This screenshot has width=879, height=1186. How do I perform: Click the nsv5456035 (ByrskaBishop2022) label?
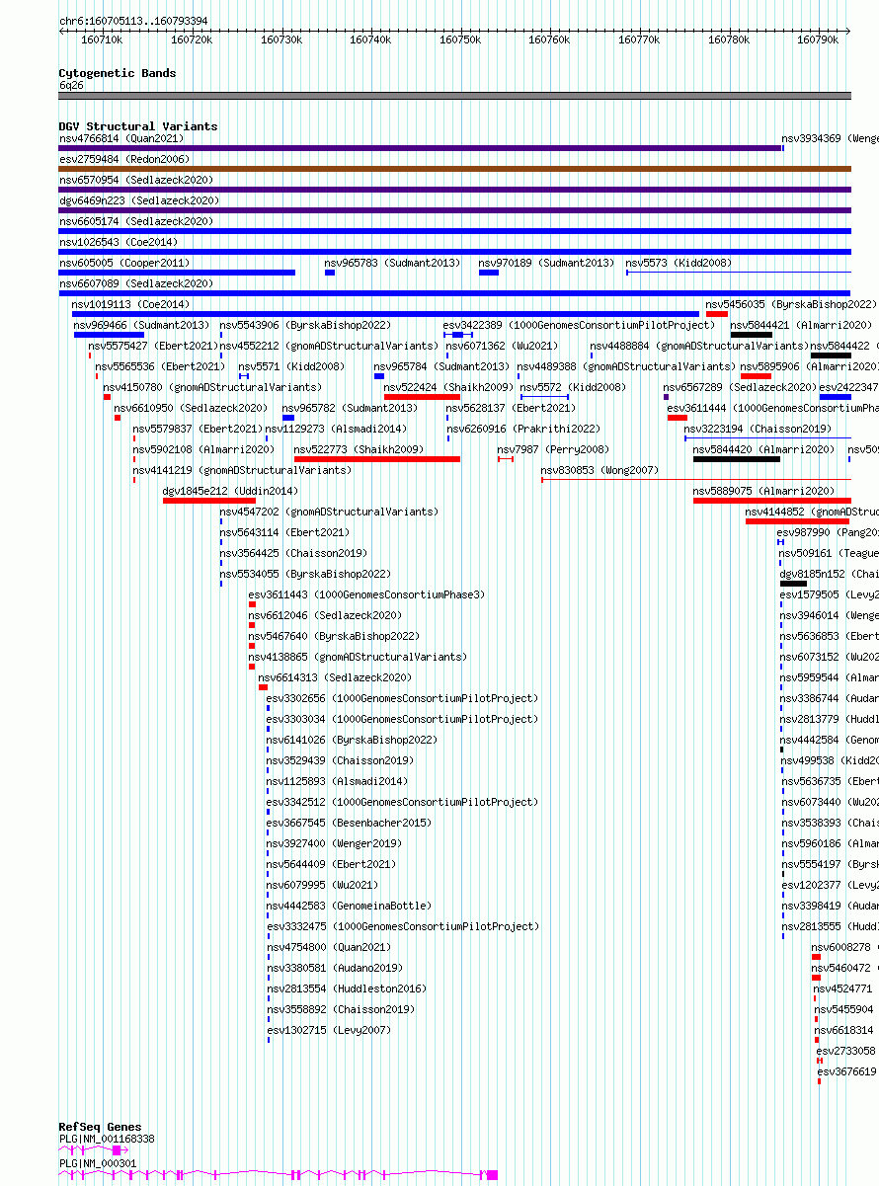coord(791,304)
